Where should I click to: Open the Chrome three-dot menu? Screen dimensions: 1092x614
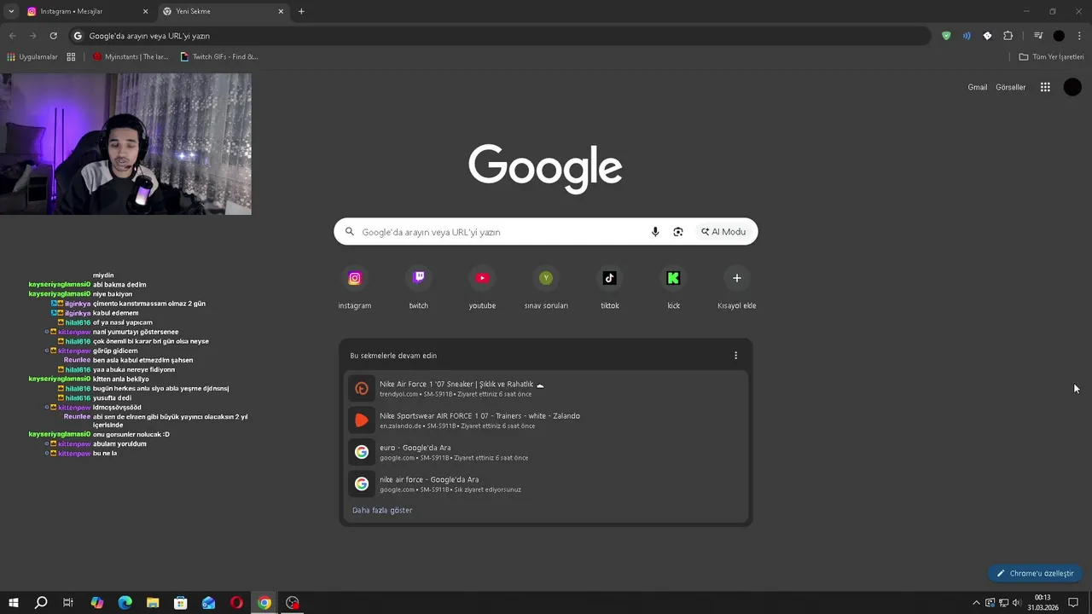coord(1079,36)
